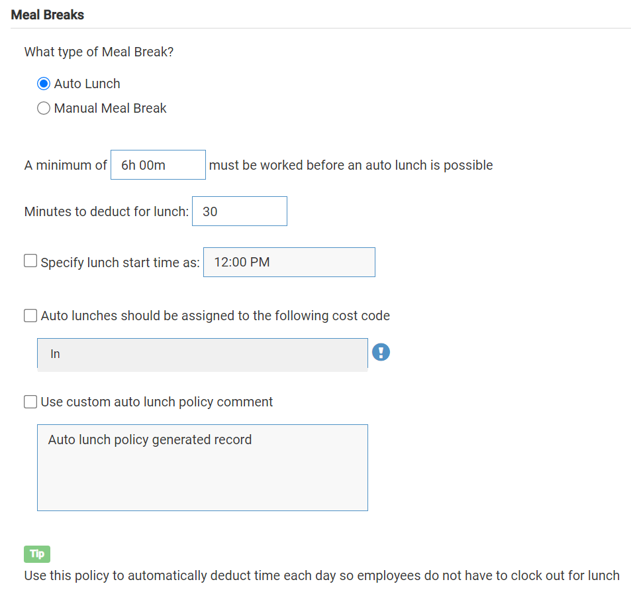This screenshot has height=592, width=631.
Task: Open the cost code dropdown showing "In"
Action: pyautogui.click(x=202, y=354)
